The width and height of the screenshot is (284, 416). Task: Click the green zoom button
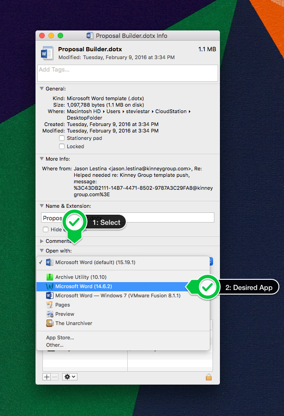60,36
